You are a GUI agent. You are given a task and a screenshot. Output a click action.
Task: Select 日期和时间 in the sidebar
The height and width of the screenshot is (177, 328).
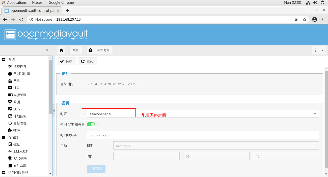click(21, 74)
